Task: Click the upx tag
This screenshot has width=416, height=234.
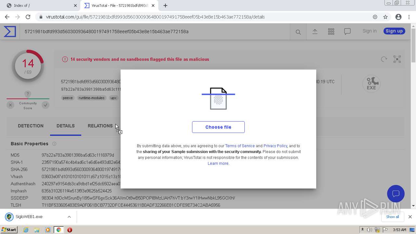Action: 113,98
